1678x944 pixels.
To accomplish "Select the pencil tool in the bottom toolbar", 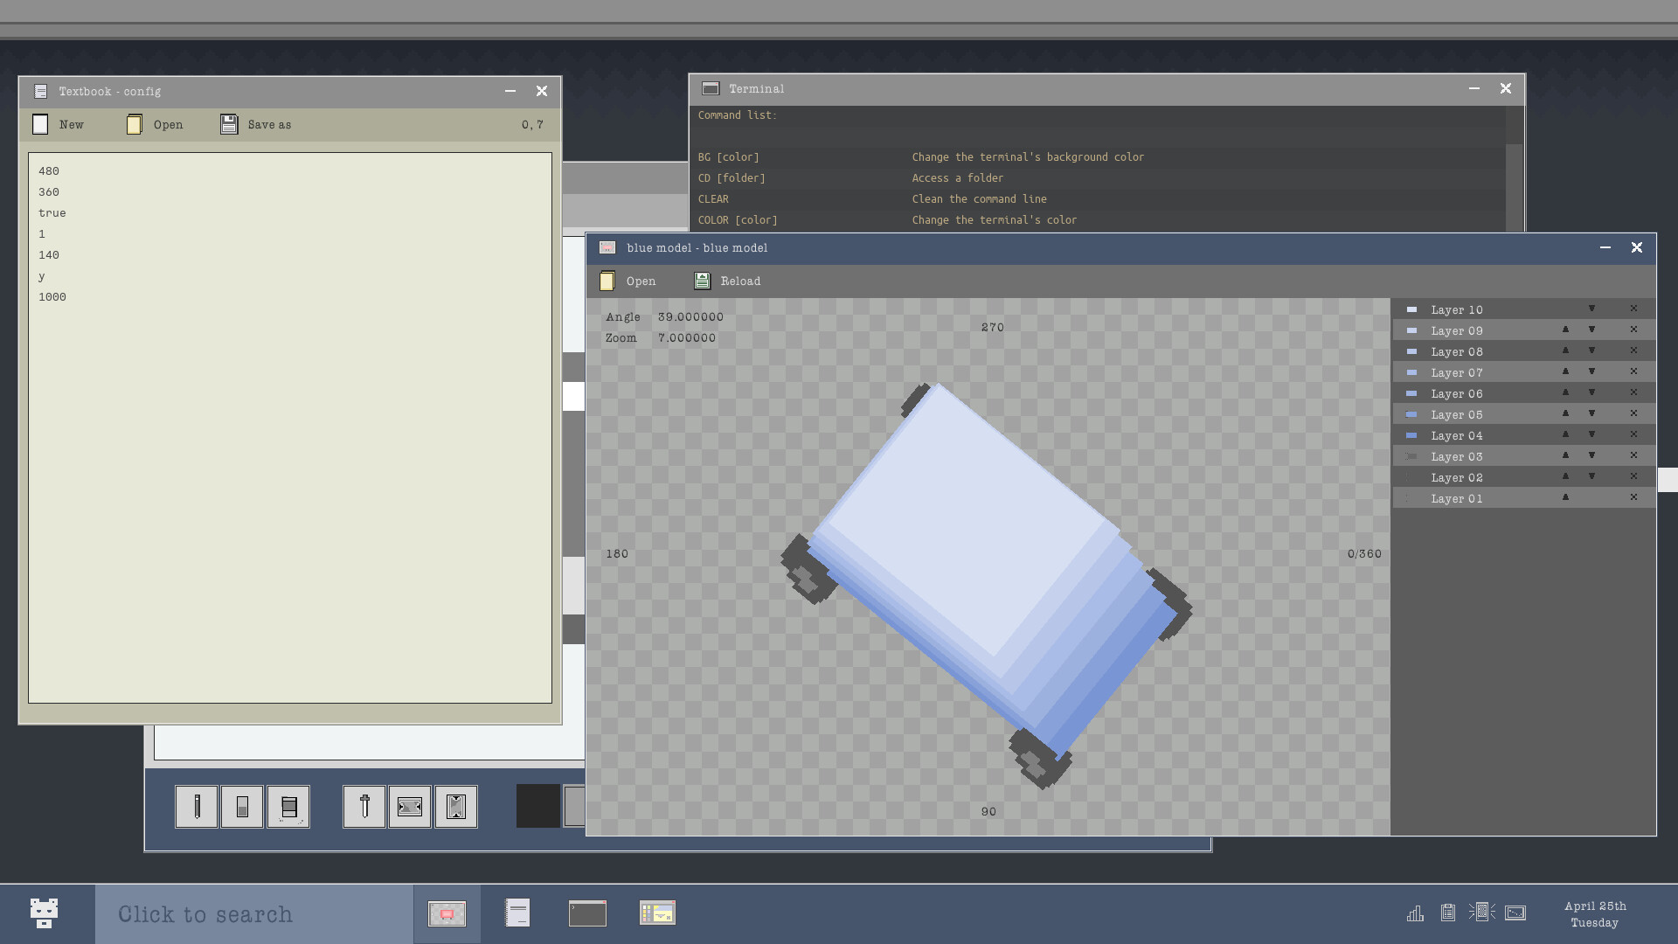I will [196, 806].
